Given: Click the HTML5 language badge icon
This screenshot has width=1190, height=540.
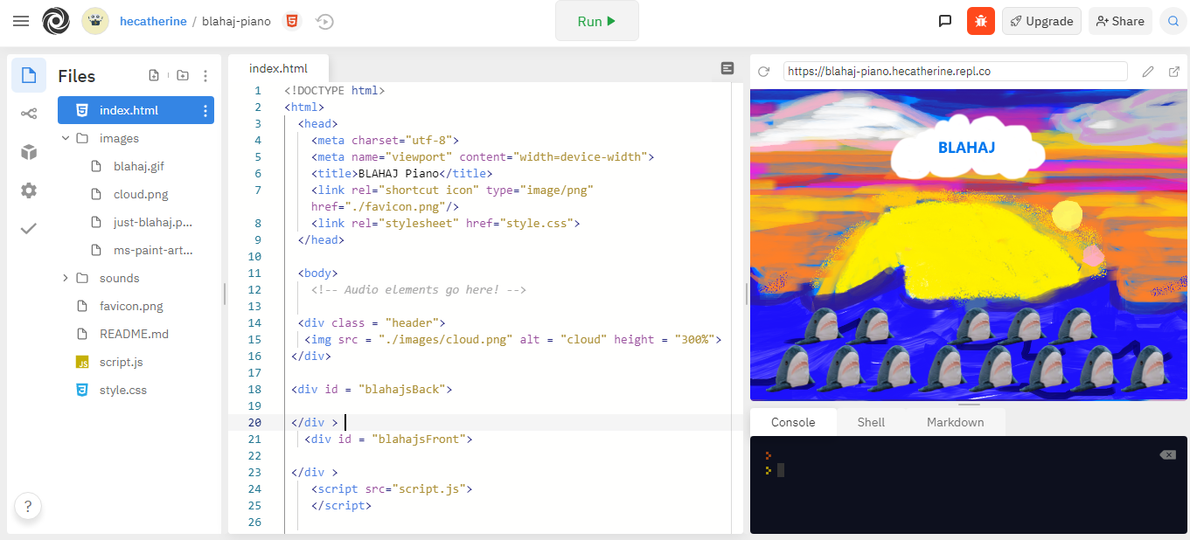Looking at the screenshot, I should click(x=292, y=21).
